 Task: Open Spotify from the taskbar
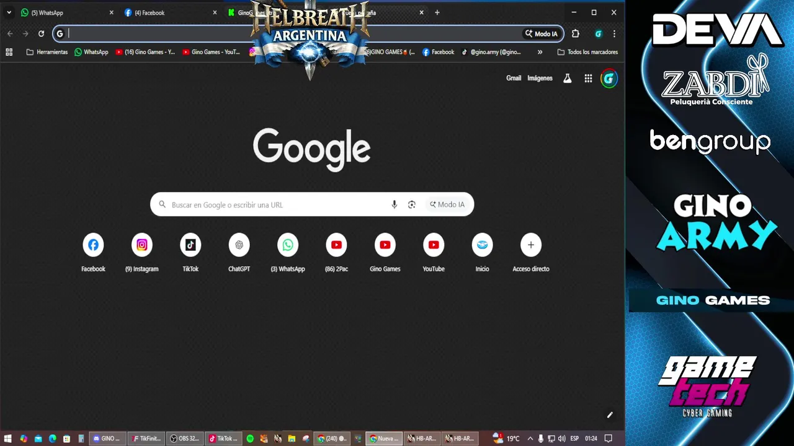pyautogui.click(x=250, y=439)
